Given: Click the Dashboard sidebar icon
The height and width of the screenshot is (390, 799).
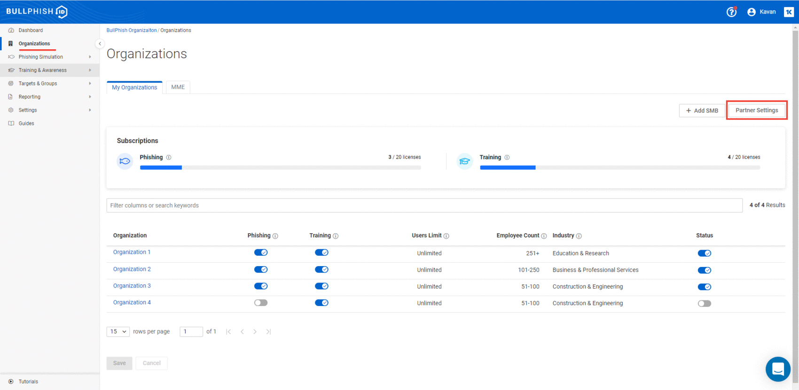Looking at the screenshot, I should pos(11,30).
